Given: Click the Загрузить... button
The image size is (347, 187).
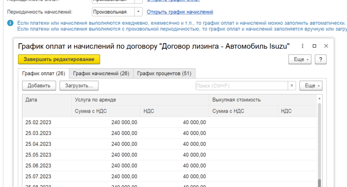Looking at the screenshot, I should (79, 86).
